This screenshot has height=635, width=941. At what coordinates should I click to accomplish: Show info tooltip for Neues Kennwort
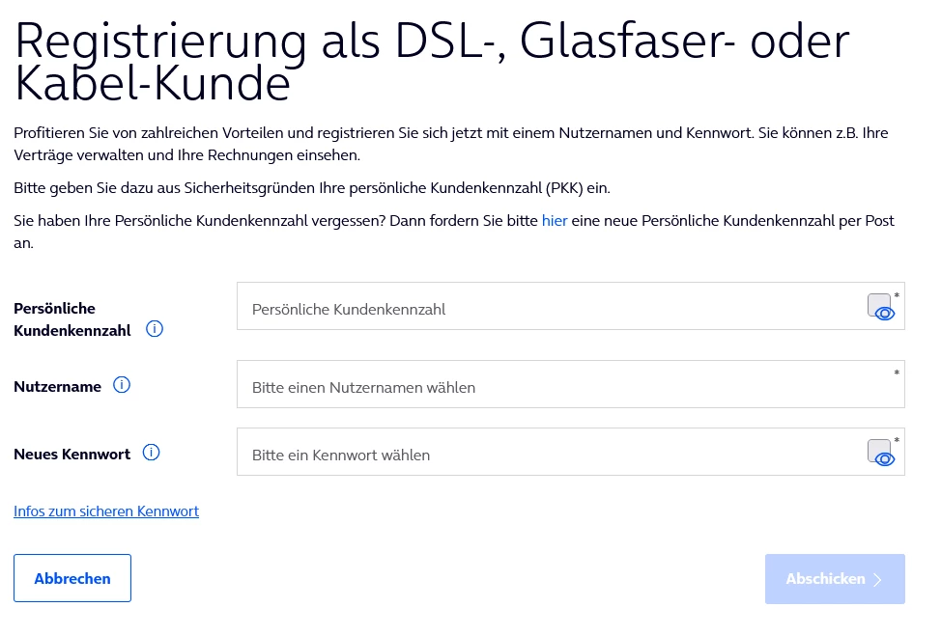151,453
